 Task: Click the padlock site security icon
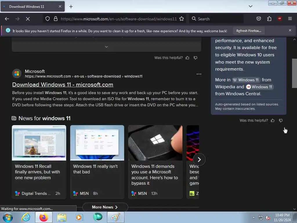coord(55,19)
